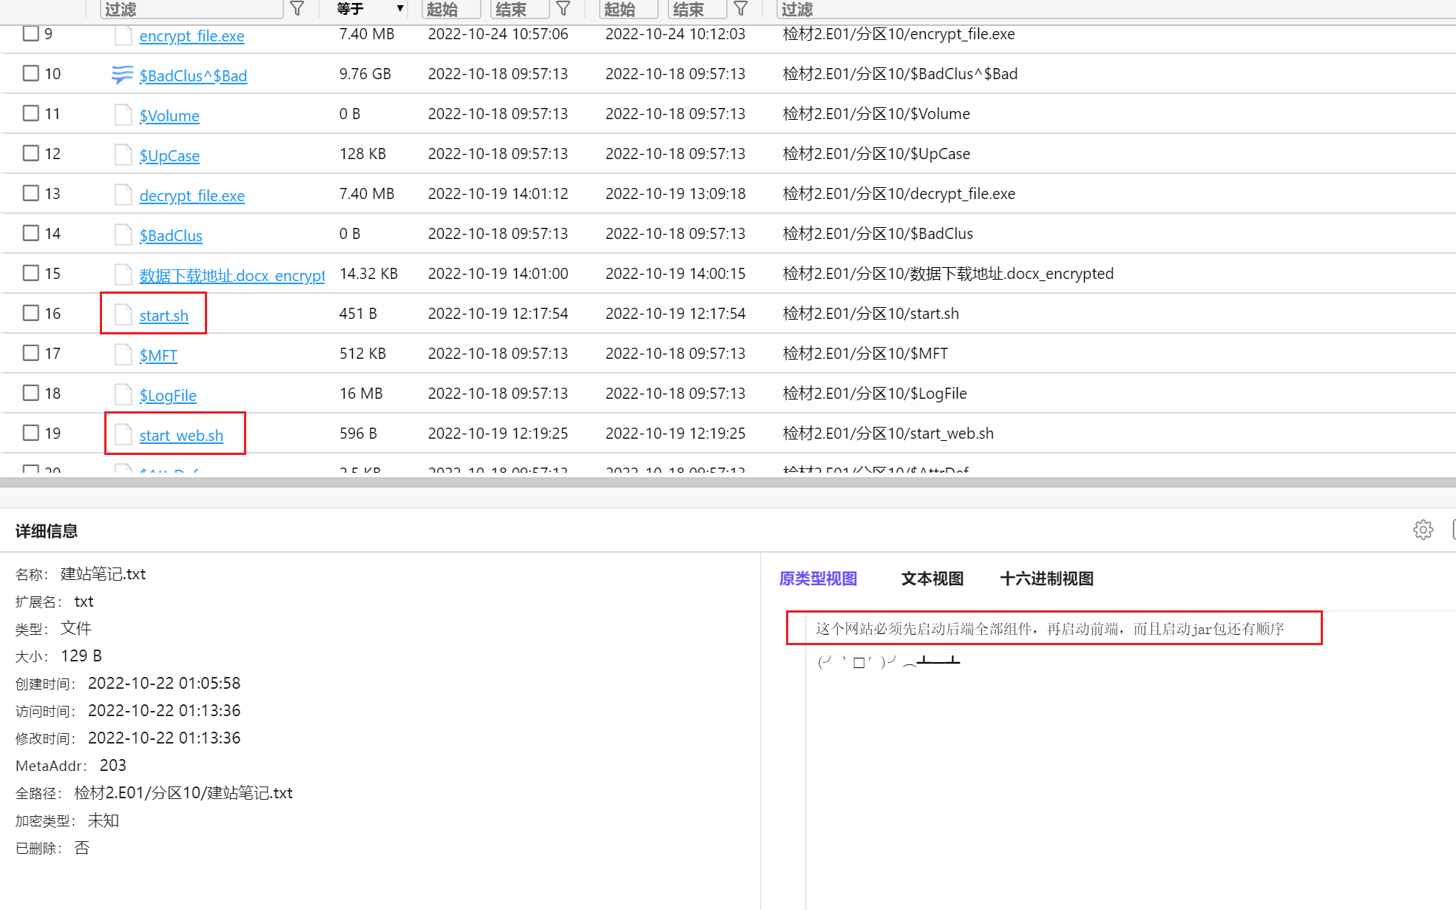Image resolution: width=1456 pixels, height=910 pixels.
Task: Click the path 过滤 filter input field
Action: click(x=1117, y=8)
